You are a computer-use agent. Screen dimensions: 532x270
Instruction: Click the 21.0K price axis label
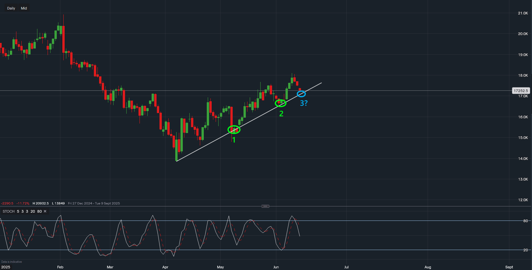click(523, 13)
